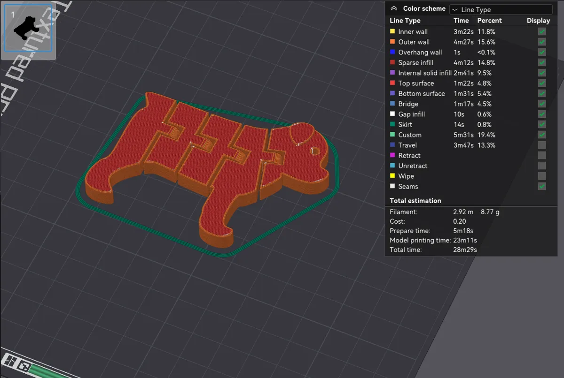
Task: Hide Outer wall lines via its checkbox
Action: [x=542, y=42]
